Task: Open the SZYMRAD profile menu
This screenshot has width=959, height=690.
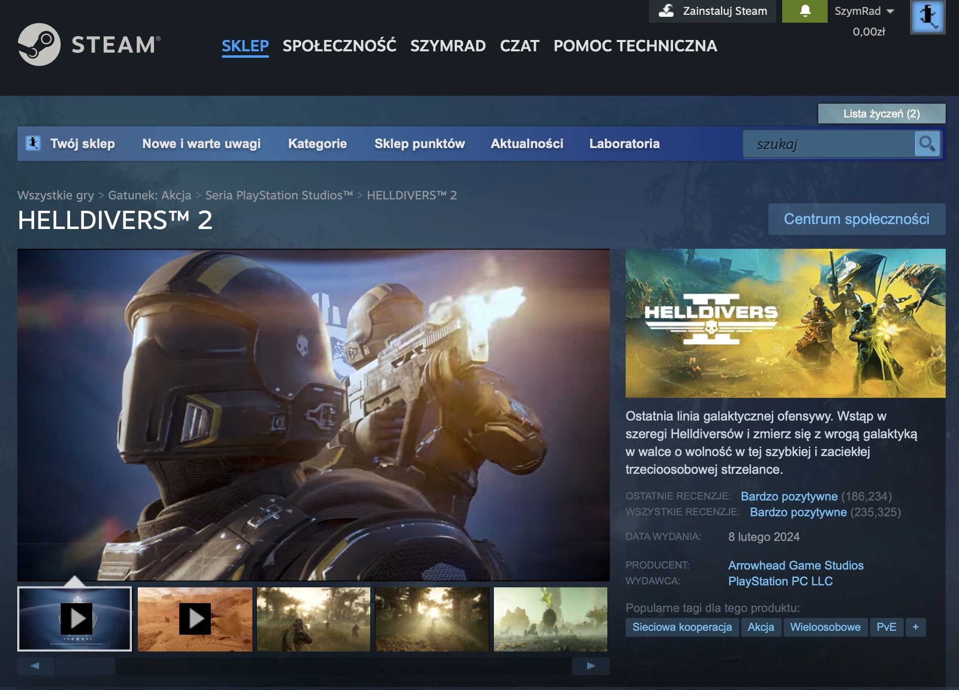Action: 448,46
